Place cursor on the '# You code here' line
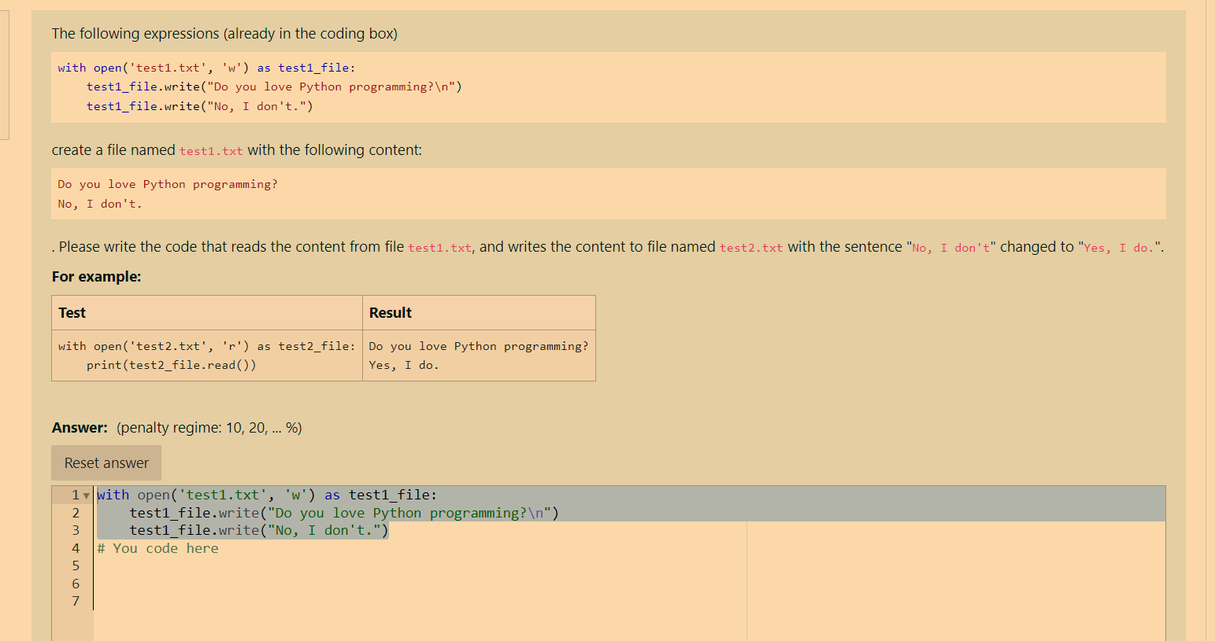The width and height of the screenshot is (1215, 641). [157, 547]
